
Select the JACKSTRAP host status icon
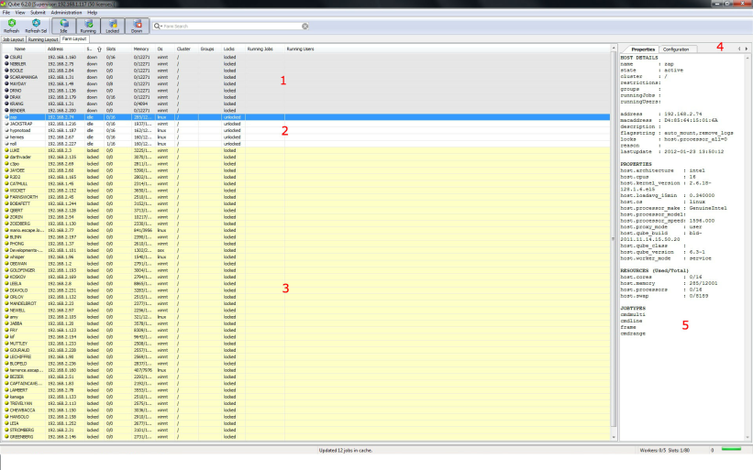[x=6, y=123]
